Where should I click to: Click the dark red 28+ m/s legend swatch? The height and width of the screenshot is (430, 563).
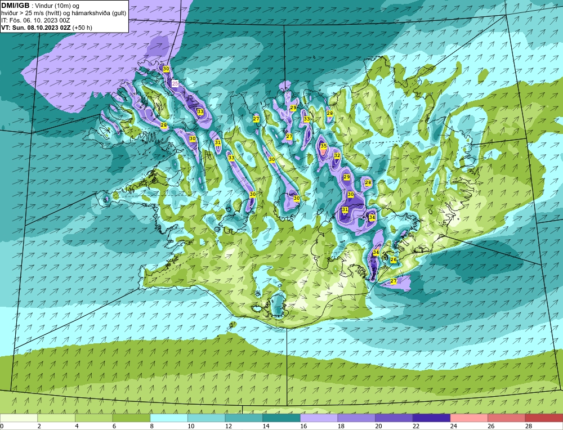tap(544, 418)
